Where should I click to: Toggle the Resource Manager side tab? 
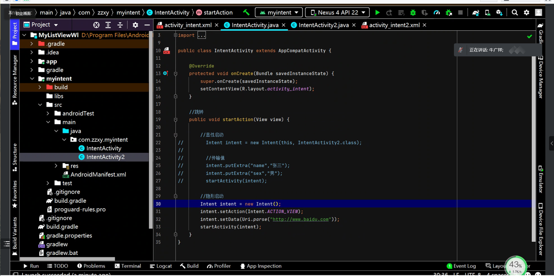coord(15,80)
